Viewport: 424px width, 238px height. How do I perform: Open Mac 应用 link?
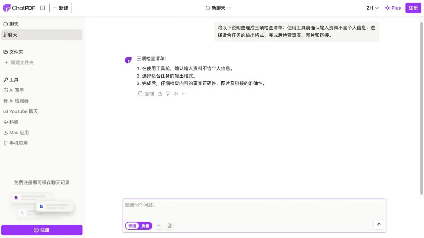click(16, 133)
